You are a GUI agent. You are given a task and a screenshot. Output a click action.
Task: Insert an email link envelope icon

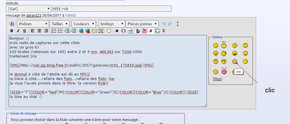click(x=94, y=31)
